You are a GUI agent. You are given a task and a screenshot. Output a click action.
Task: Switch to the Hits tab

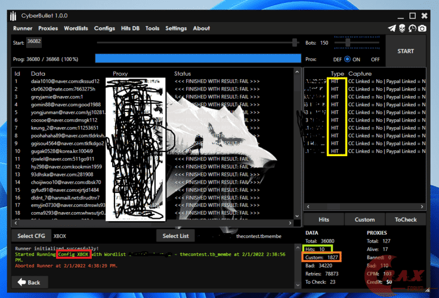pos(324,219)
